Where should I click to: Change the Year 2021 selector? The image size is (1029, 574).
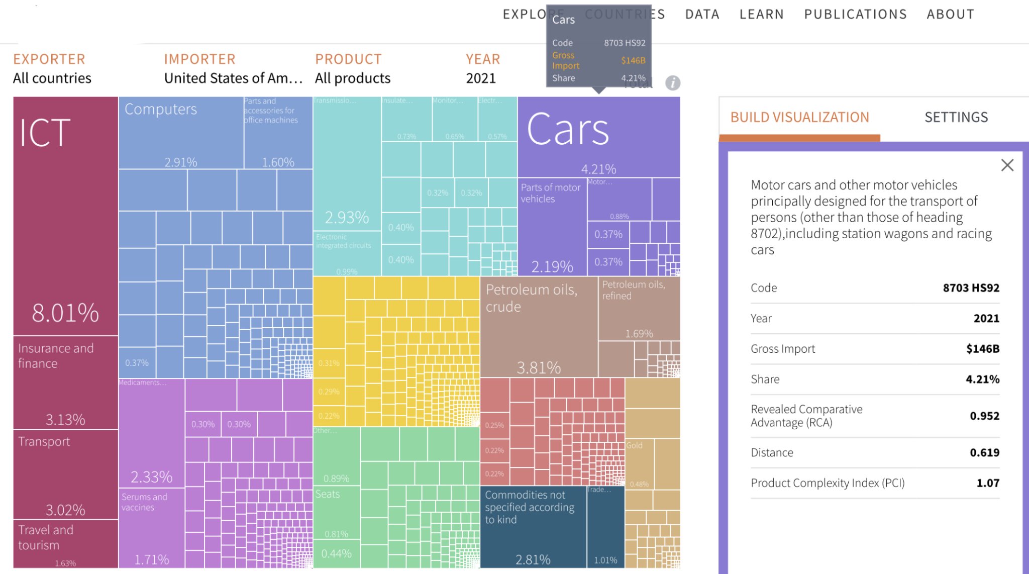pos(481,78)
